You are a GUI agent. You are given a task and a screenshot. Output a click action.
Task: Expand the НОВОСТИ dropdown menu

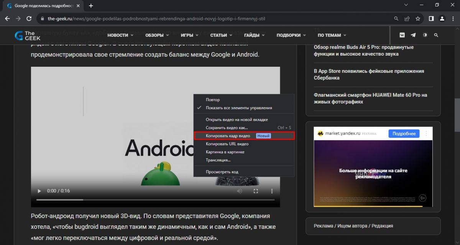point(120,35)
